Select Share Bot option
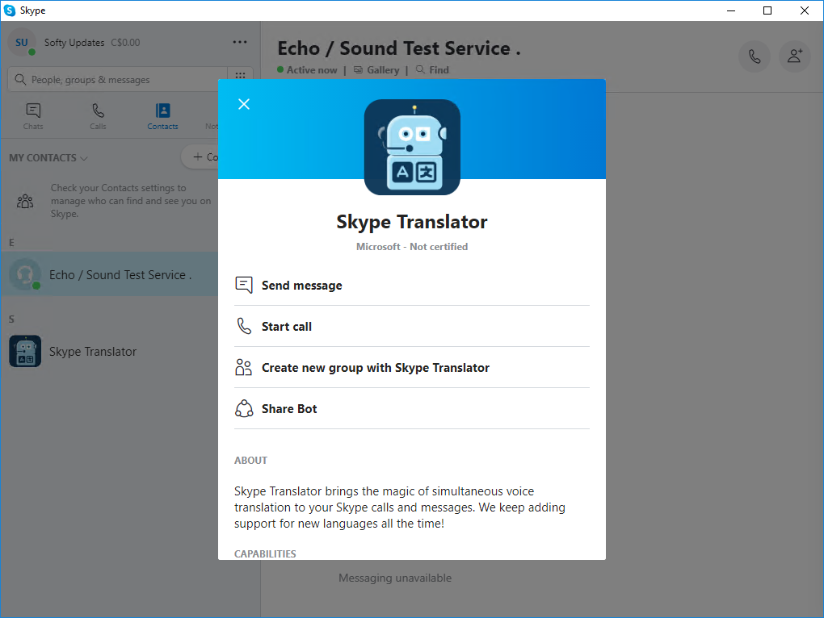The width and height of the screenshot is (824, 618). point(412,409)
